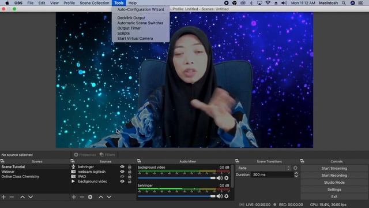This screenshot has width=369, height=208.
Task: Open the AirPlay display menu in the menu bar
Action: 259,3
